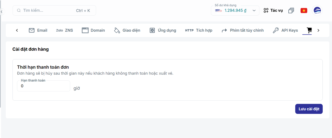Click the API Keys key icon
Viewport: 332px width, 138px height.
276,30
